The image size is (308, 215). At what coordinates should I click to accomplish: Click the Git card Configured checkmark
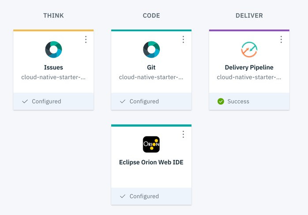point(123,102)
